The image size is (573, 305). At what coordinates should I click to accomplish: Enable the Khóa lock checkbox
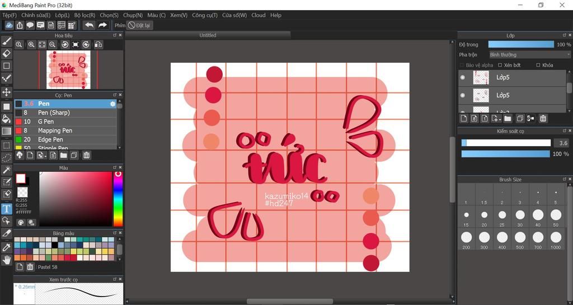(538, 65)
